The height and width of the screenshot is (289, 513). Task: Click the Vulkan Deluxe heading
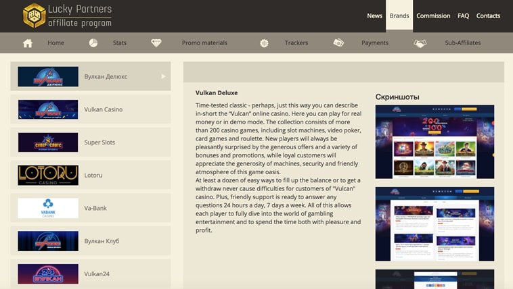click(217, 93)
